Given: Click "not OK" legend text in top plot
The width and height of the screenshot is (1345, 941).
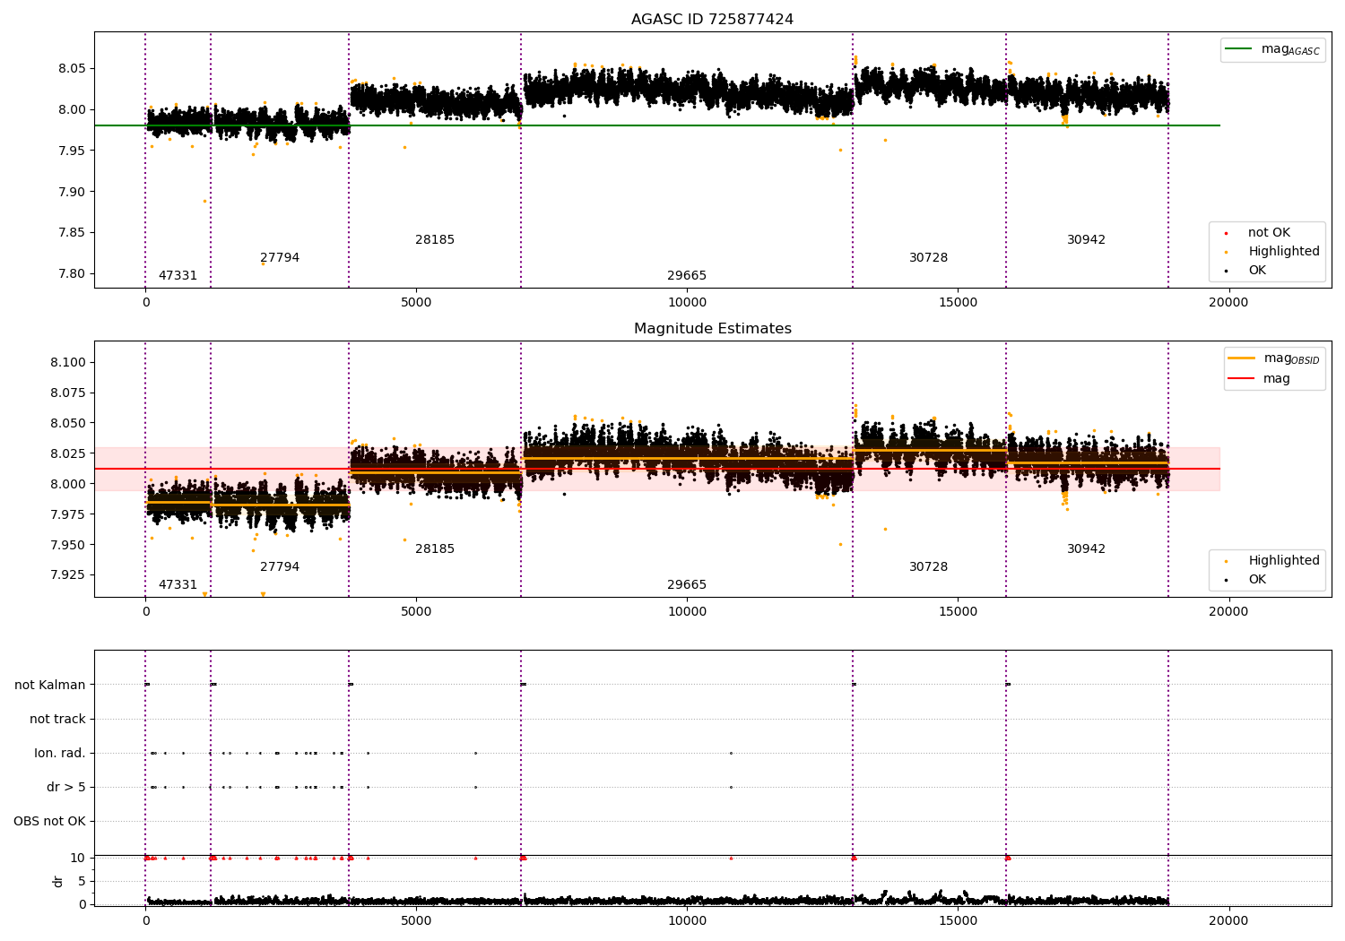Looking at the screenshot, I should [x=1269, y=233].
